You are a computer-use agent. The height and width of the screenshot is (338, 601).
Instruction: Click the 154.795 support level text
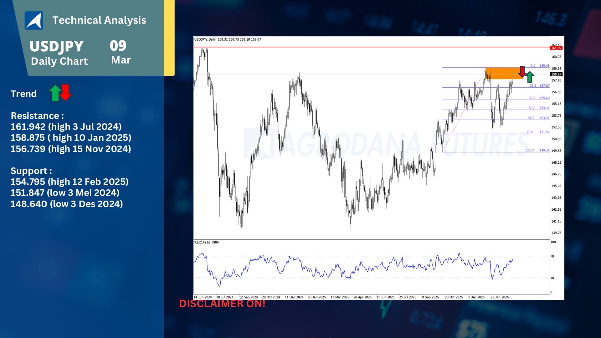point(69,182)
